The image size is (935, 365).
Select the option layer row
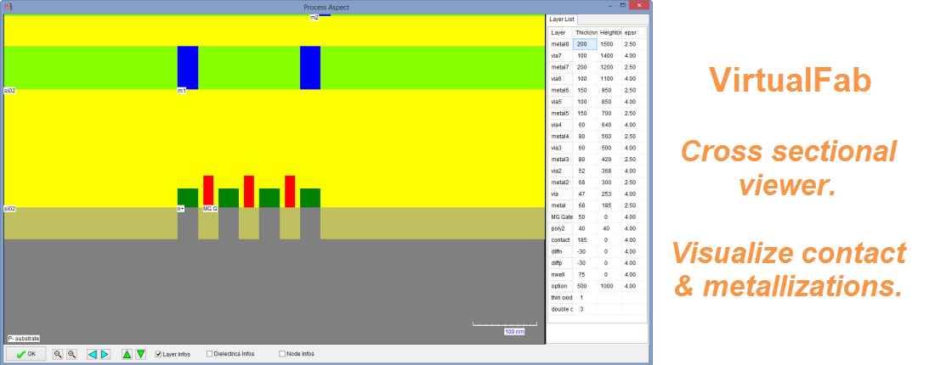coord(598,286)
